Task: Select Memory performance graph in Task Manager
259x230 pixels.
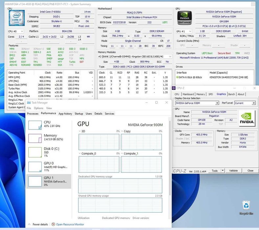Action: pyautogui.click(x=35, y=138)
